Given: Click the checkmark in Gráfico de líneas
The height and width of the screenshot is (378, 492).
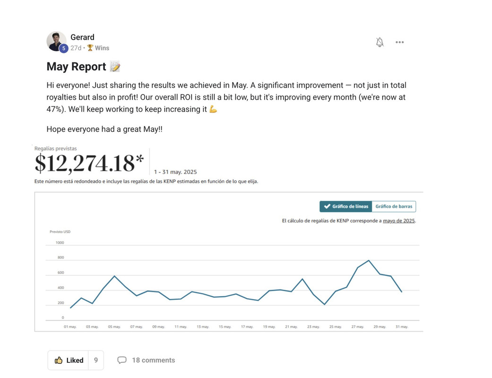Looking at the screenshot, I should pyautogui.click(x=327, y=206).
